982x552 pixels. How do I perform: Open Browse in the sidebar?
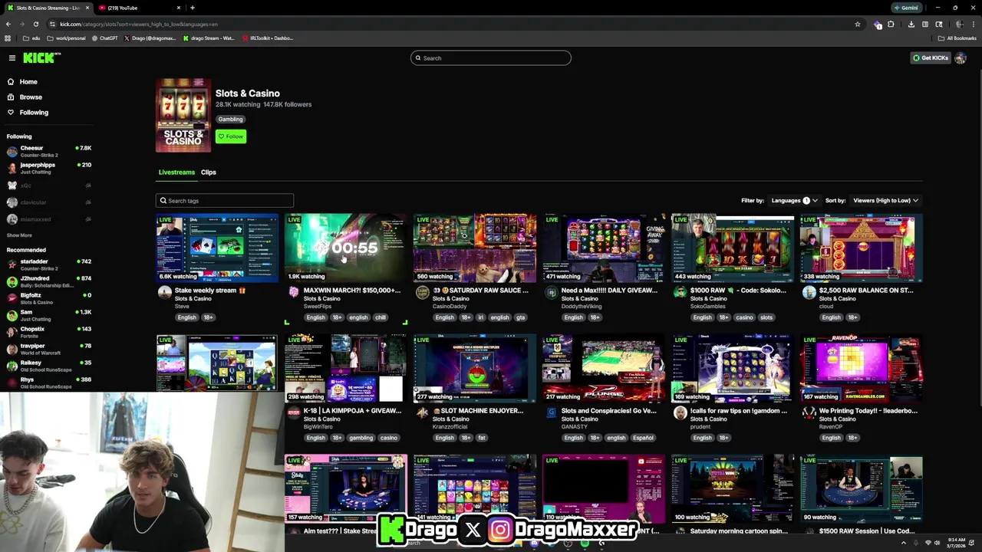click(31, 97)
